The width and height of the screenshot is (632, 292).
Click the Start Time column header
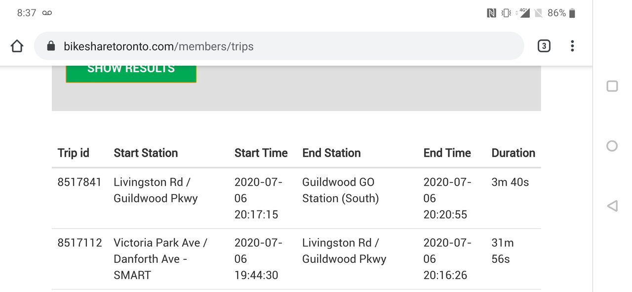[261, 153]
